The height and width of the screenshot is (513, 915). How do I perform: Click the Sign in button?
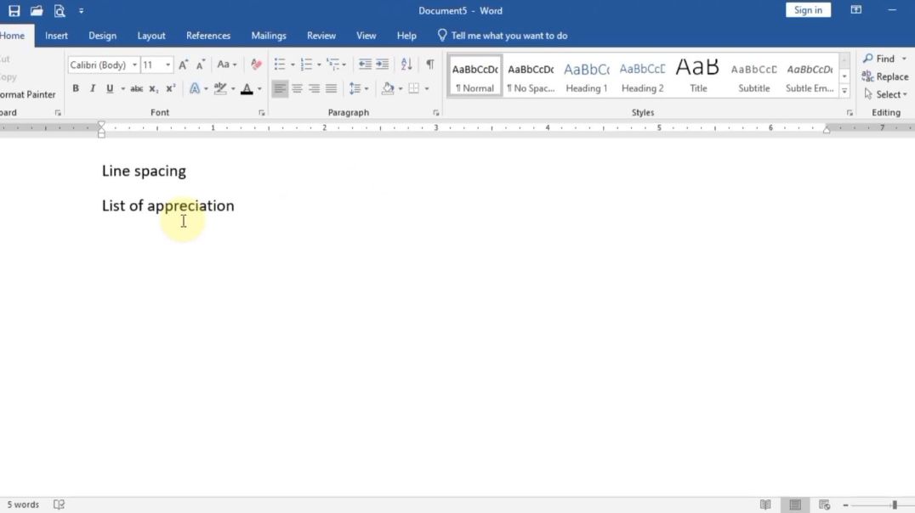tap(807, 9)
